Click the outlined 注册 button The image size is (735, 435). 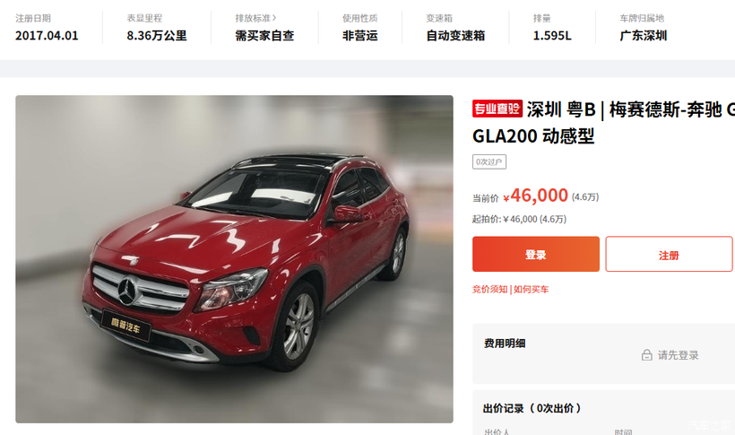click(x=669, y=254)
